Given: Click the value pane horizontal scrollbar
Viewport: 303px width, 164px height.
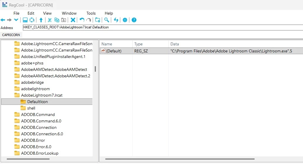Looking at the screenshot, I should [180, 159].
